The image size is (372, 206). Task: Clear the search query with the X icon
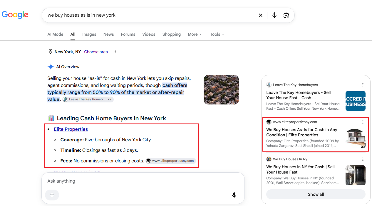[260, 15]
